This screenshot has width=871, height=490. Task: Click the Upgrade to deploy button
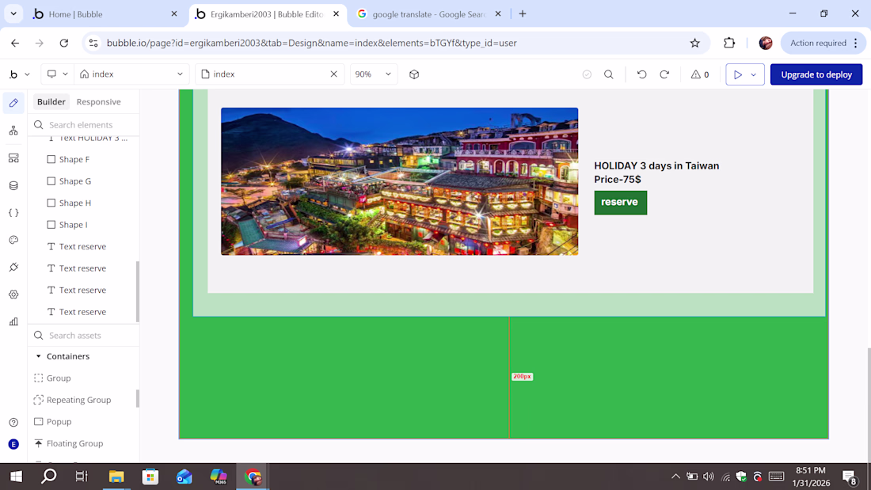(x=816, y=74)
